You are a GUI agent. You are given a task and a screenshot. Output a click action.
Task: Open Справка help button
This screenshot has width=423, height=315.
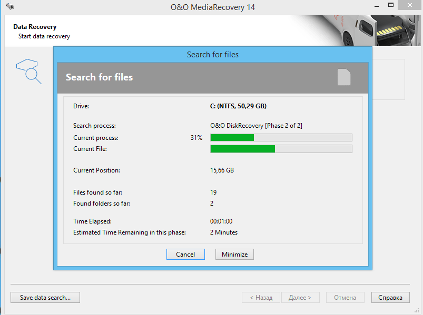click(x=390, y=297)
